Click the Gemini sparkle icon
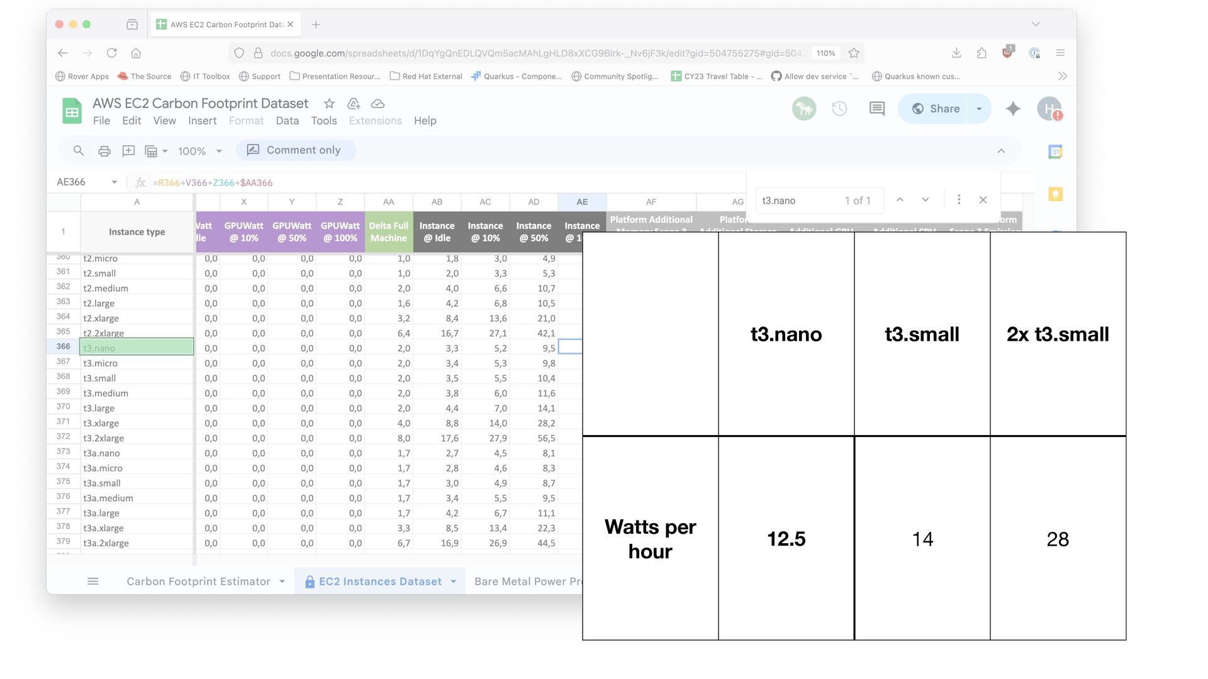The height and width of the screenshot is (679, 1208). 1013,109
